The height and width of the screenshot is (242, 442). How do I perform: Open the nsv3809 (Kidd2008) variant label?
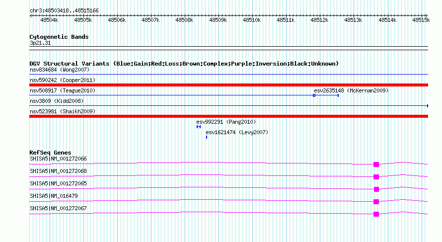tap(57, 101)
